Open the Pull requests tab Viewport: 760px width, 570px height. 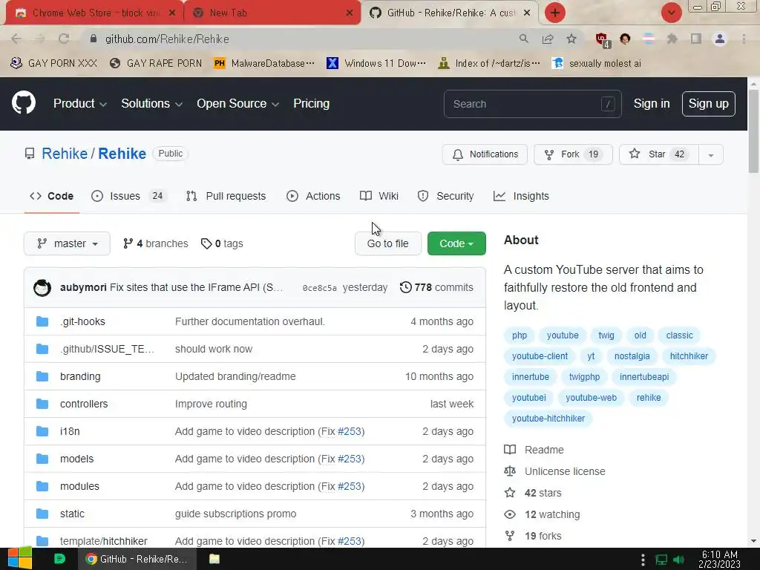click(x=226, y=196)
